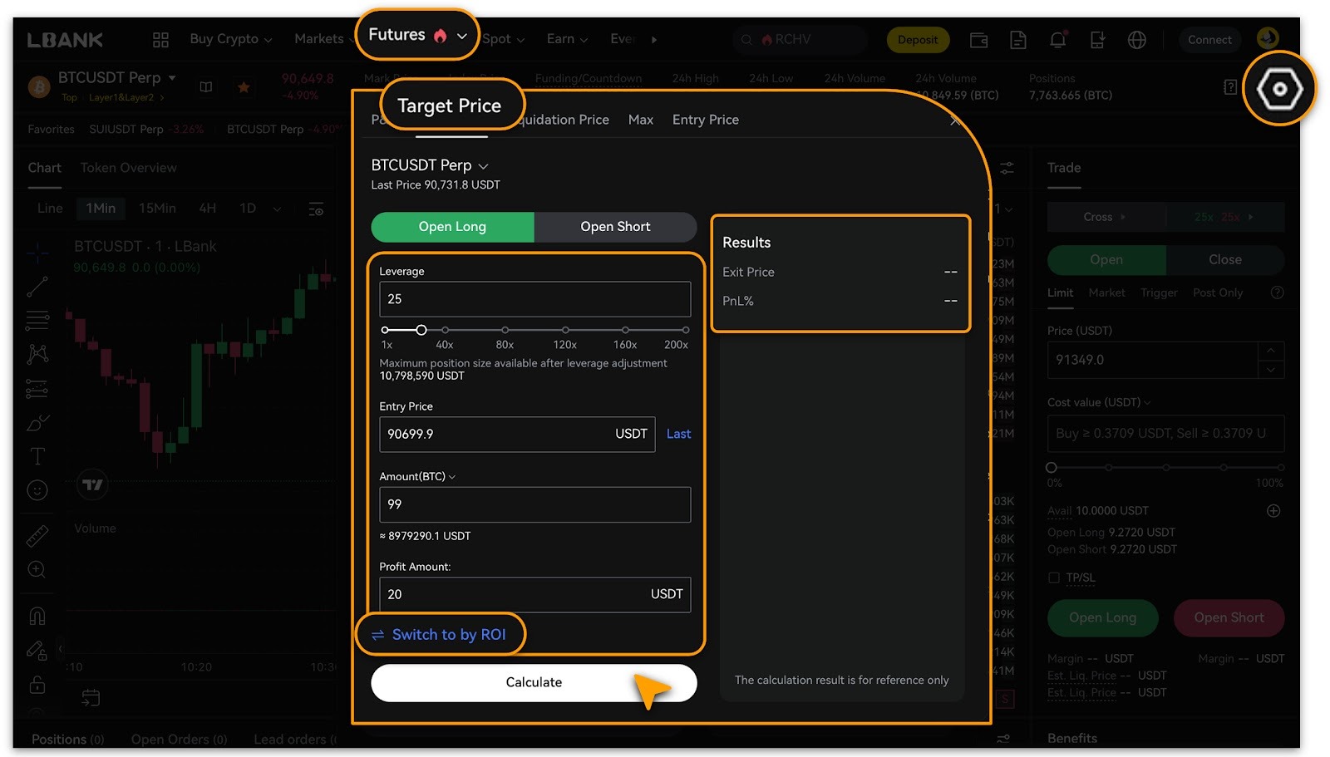
Task: Open chart indicator settings icon
Action: point(316,209)
